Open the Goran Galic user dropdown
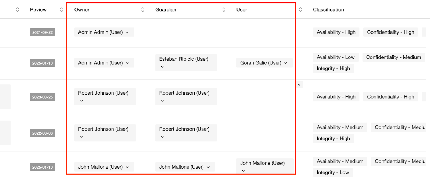This screenshot has height=182, width=430. click(264, 63)
